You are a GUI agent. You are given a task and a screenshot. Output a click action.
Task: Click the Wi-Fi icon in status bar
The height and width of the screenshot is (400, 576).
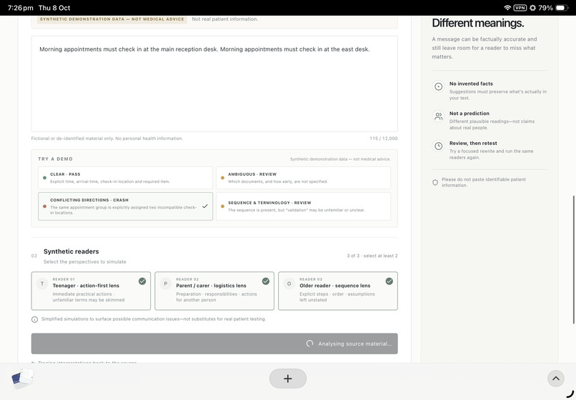coord(507,8)
